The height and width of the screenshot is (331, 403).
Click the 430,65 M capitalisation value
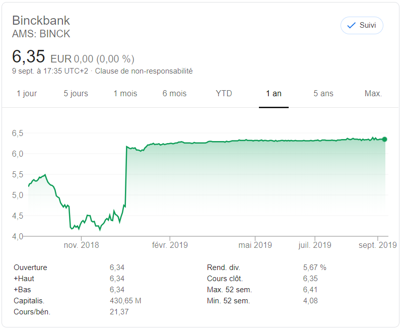coord(125,301)
